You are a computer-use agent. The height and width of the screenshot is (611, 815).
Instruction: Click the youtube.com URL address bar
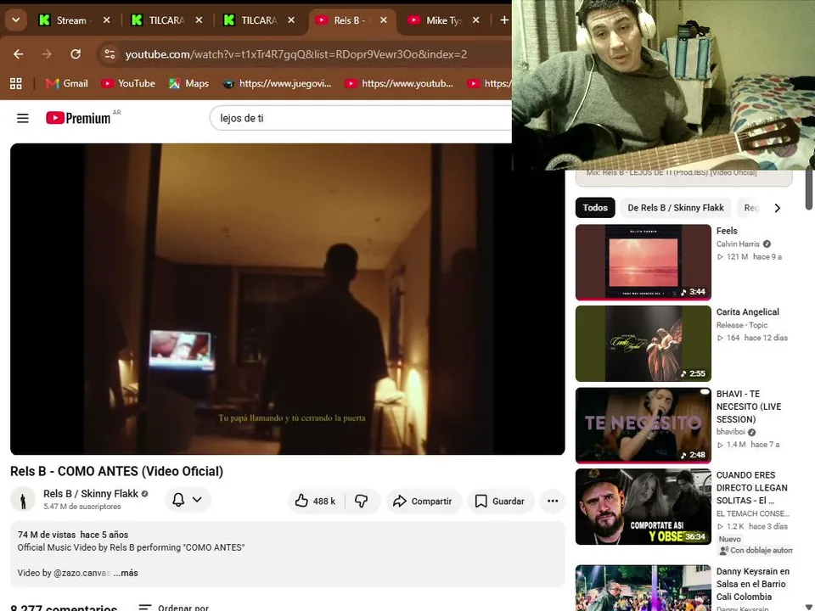pyautogui.click(x=296, y=54)
